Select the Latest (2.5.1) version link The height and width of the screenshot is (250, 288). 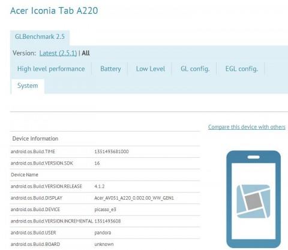click(x=58, y=53)
